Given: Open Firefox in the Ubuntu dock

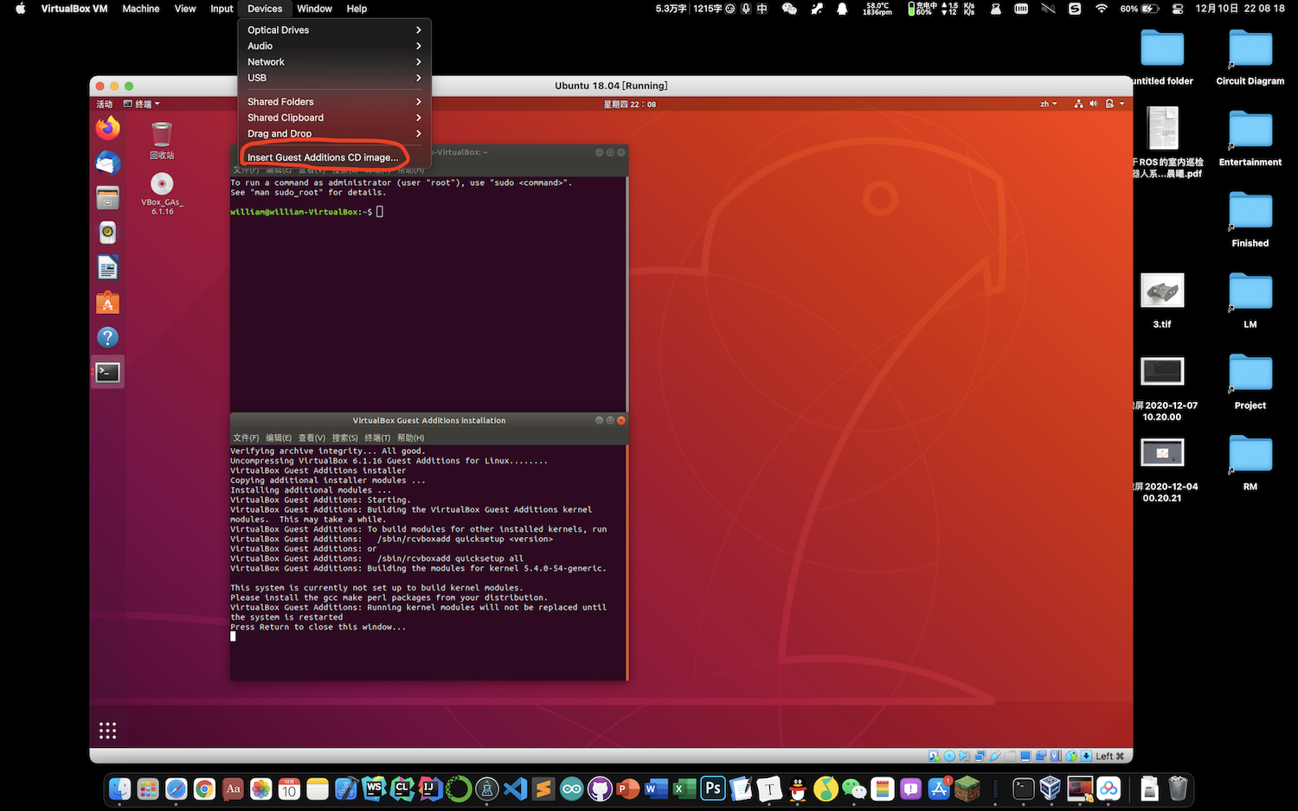Looking at the screenshot, I should pos(107,128).
